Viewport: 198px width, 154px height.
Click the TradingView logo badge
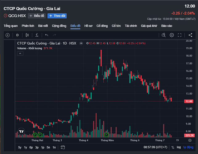coord(21,132)
